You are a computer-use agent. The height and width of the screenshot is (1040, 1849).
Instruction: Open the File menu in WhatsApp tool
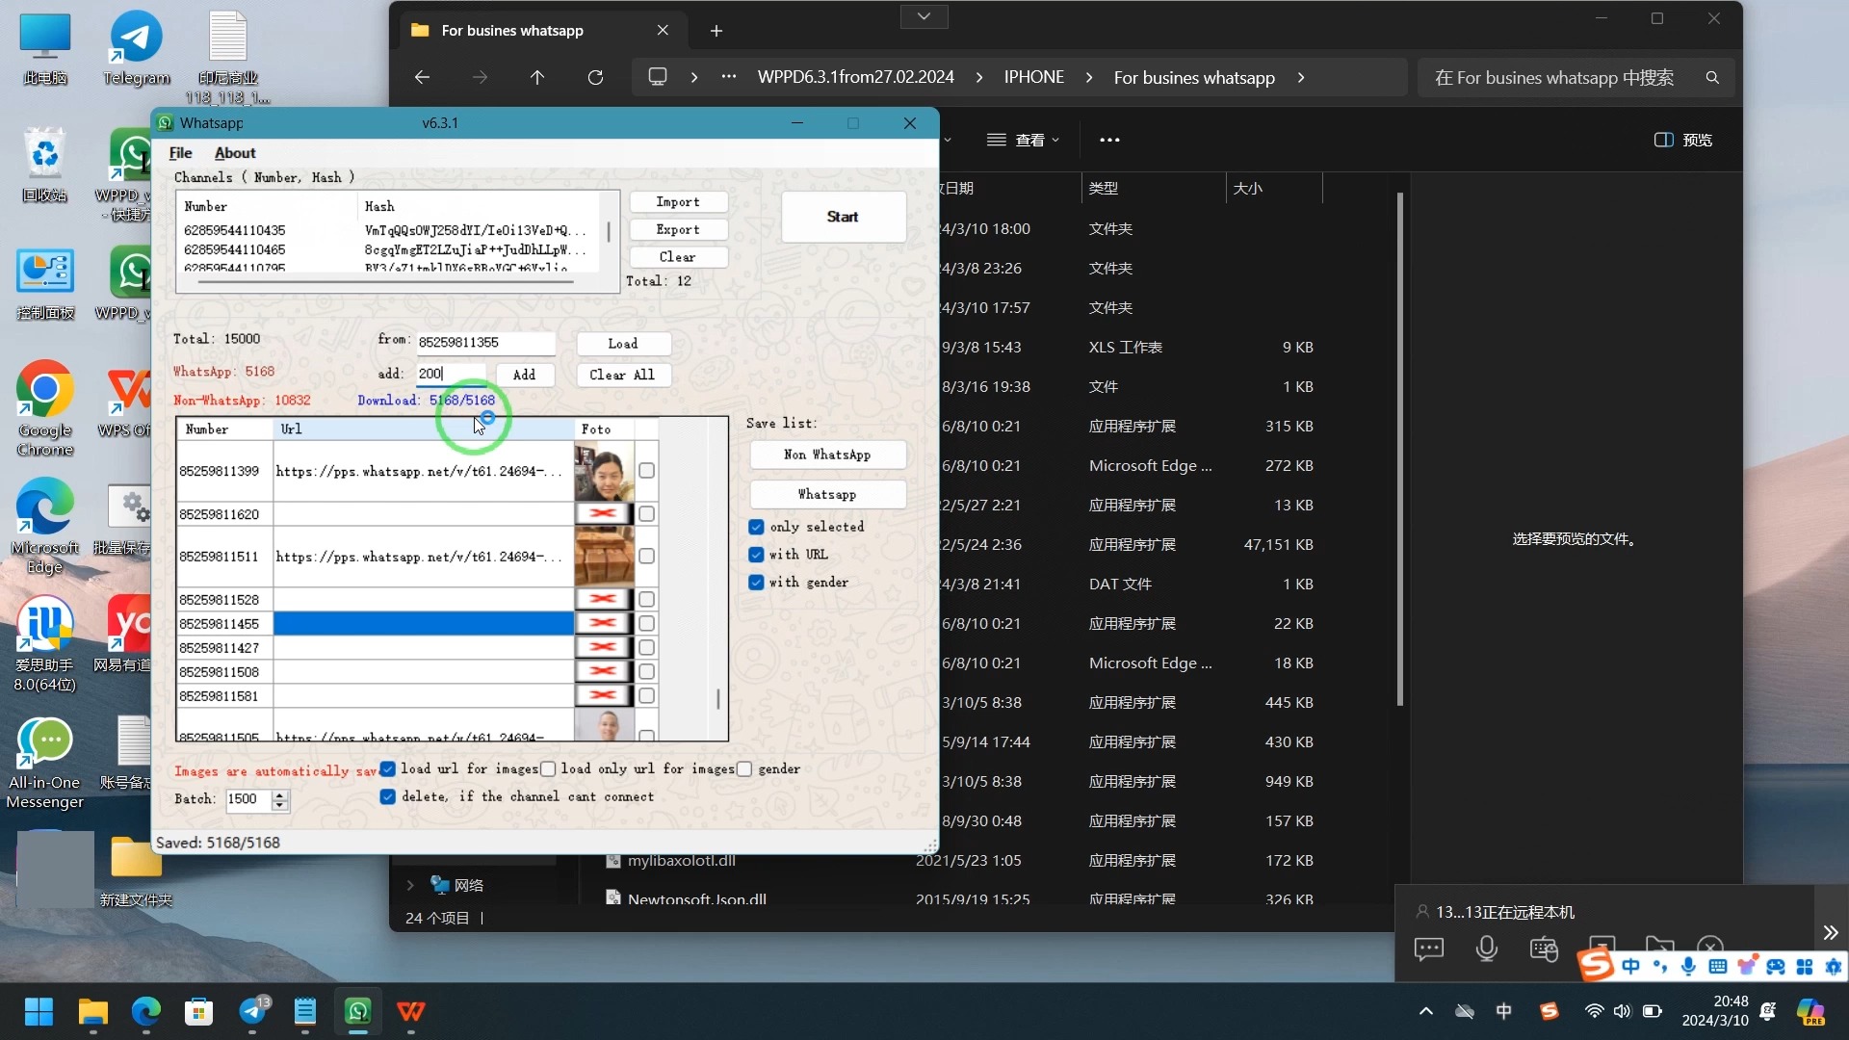click(180, 152)
